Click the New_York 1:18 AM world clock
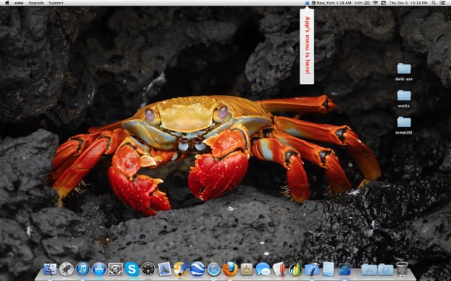451x281 pixels. (x=331, y=3)
